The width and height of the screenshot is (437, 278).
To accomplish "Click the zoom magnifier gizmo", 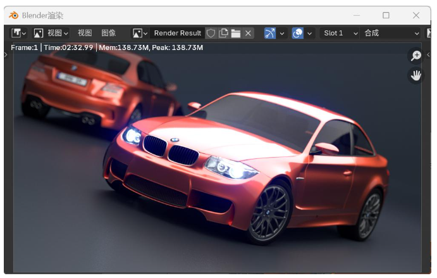I will (x=416, y=56).
